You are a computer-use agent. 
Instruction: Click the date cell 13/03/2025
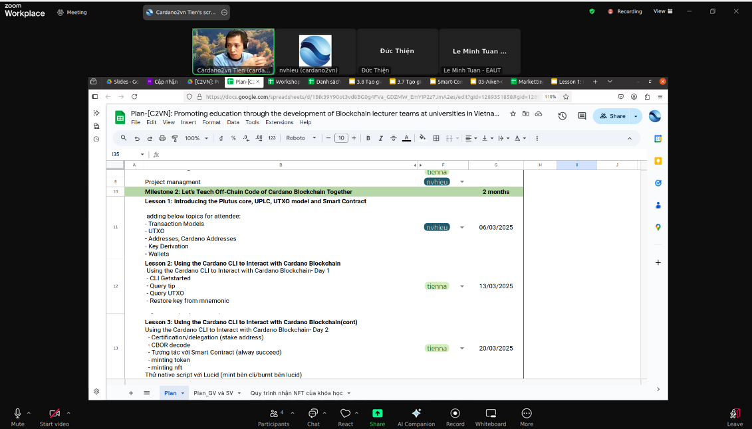click(496, 286)
